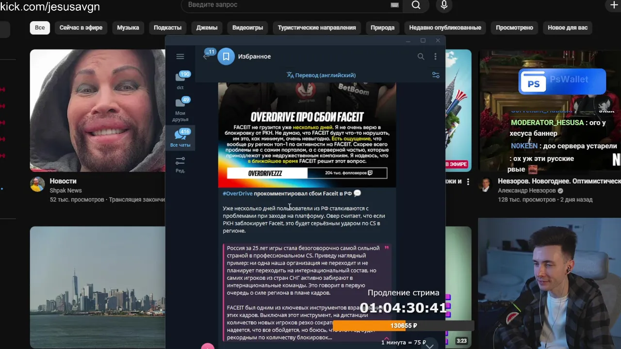The width and height of the screenshot is (621, 349).
Task: Click YouTube search magnifier button
Action: click(416, 5)
